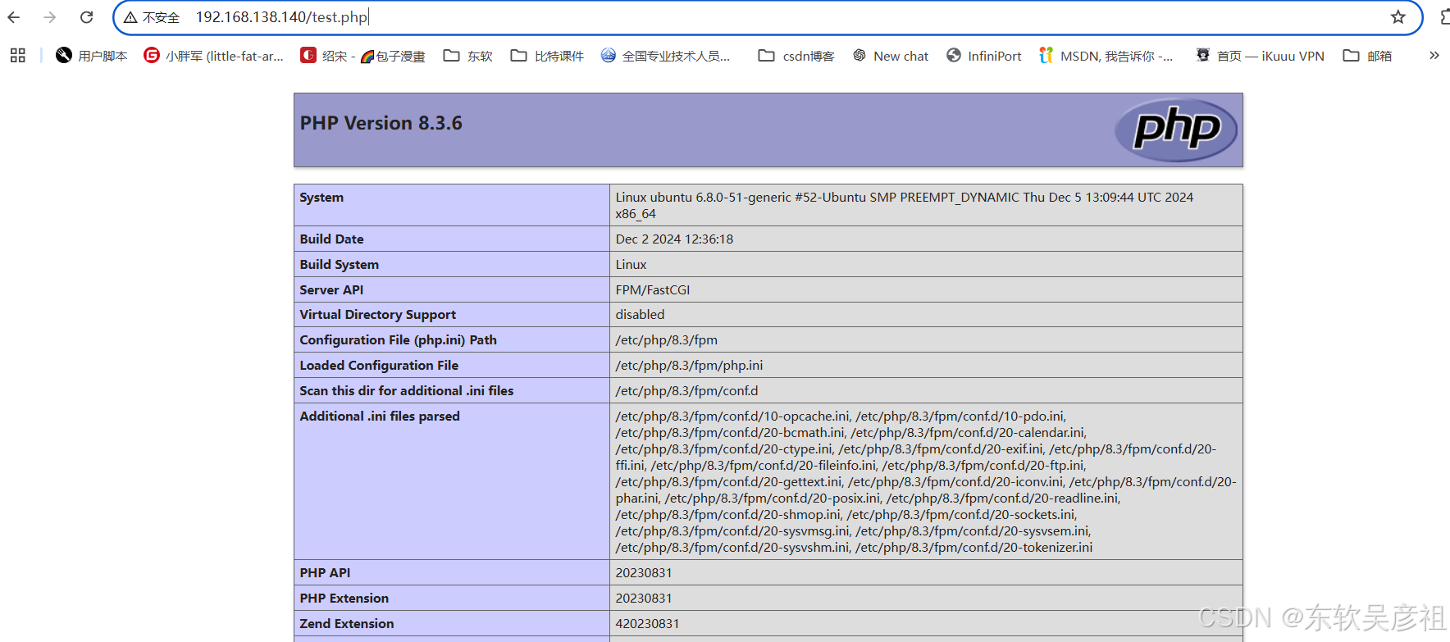The image size is (1450, 642).
Task: Select the /etc/php/8.3/fpm value
Action: coord(666,340)
